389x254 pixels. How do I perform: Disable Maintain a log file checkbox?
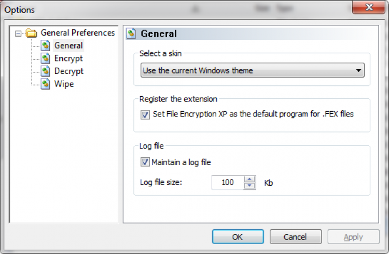pyautogui.click(x=145, y=162)
